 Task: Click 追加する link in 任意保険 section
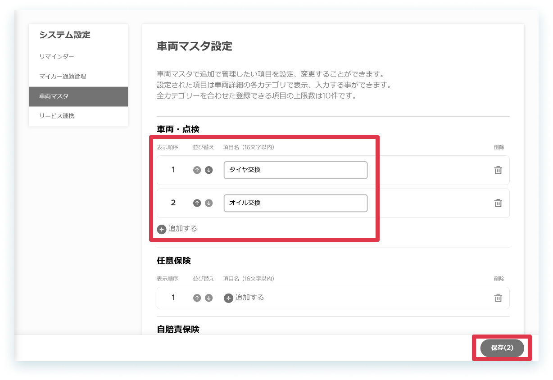(x=249, y=298)
